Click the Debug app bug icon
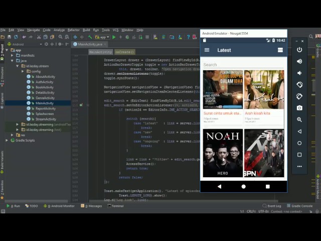Viewport: 321px width, 241px height. (127, 37)
